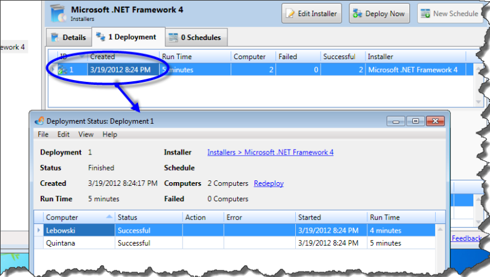Click the Status column header

coord(149,217)
